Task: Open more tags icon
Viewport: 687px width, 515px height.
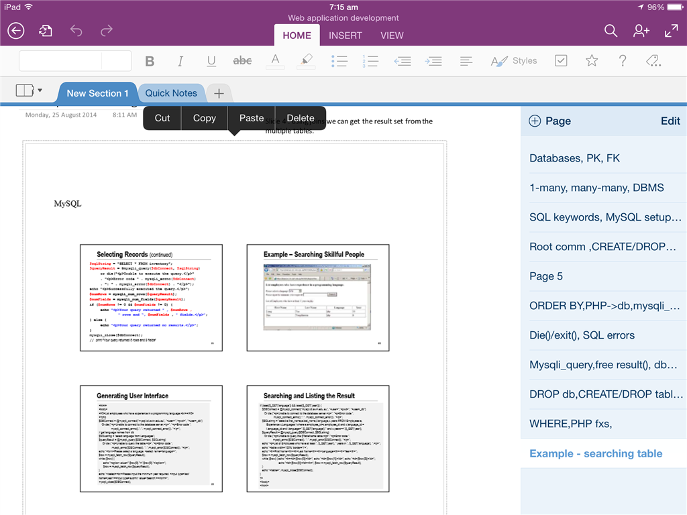Action: (653, 60)
